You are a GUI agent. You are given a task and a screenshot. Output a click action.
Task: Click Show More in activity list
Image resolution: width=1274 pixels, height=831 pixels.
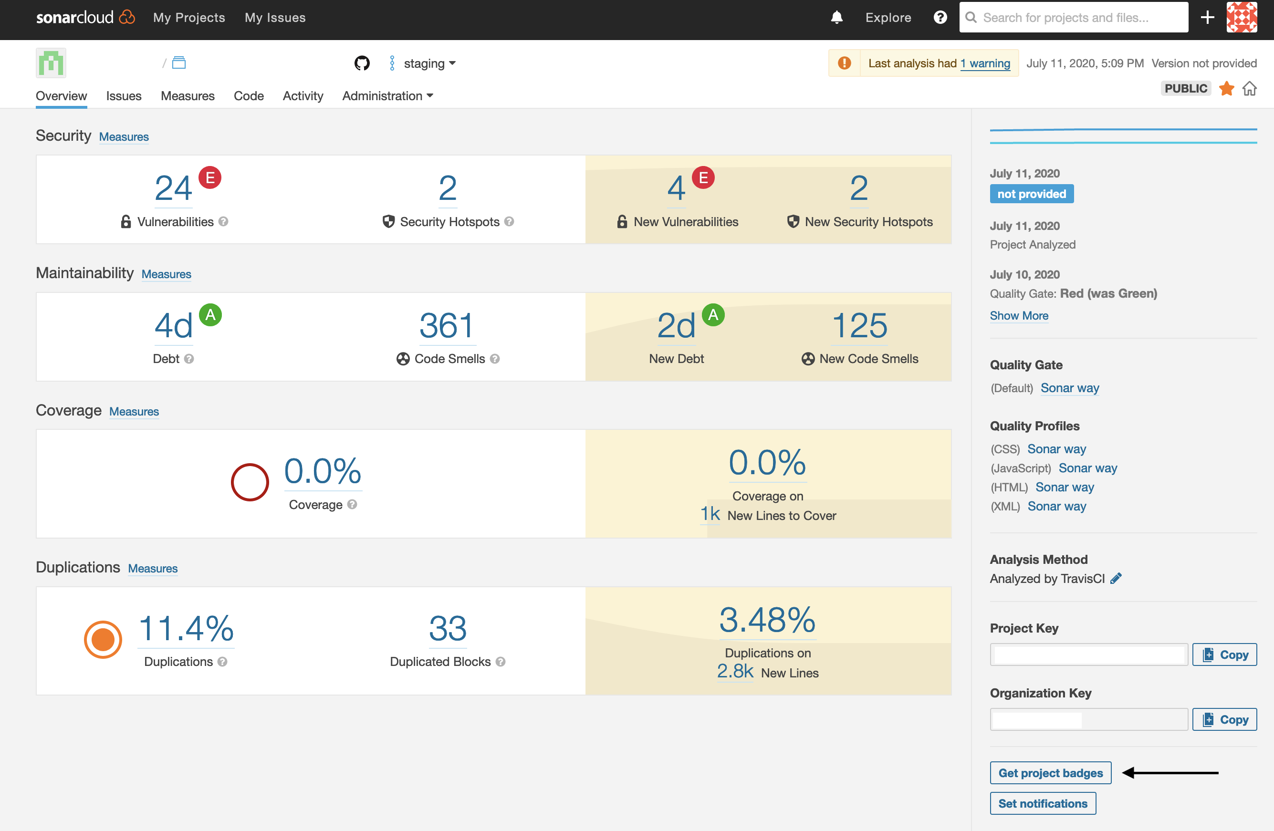pos(1019,316)
